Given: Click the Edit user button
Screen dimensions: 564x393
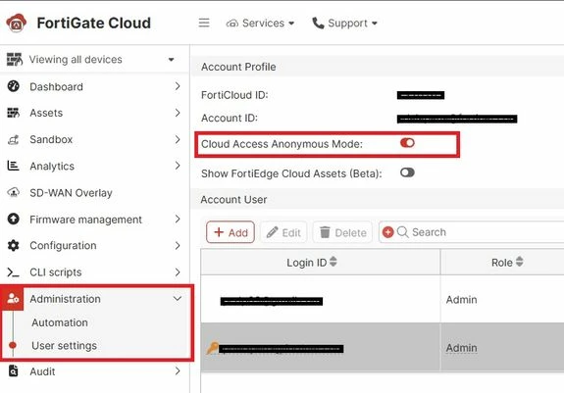Looking at the screenshot, I should 283,232.
